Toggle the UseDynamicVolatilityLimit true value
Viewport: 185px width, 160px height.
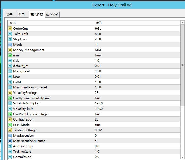98,98
